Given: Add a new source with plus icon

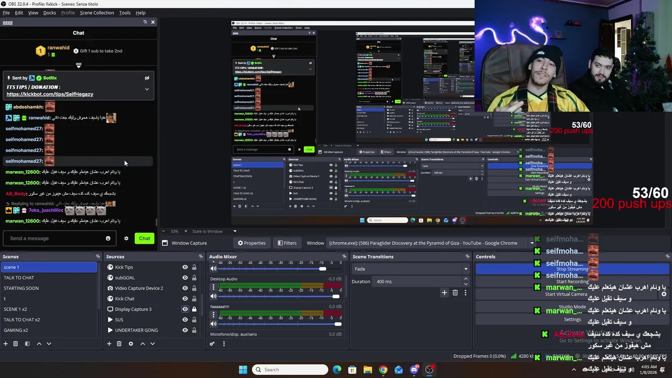Looking at the screenshot, I should pyautogui.click(x=109, y=344).
